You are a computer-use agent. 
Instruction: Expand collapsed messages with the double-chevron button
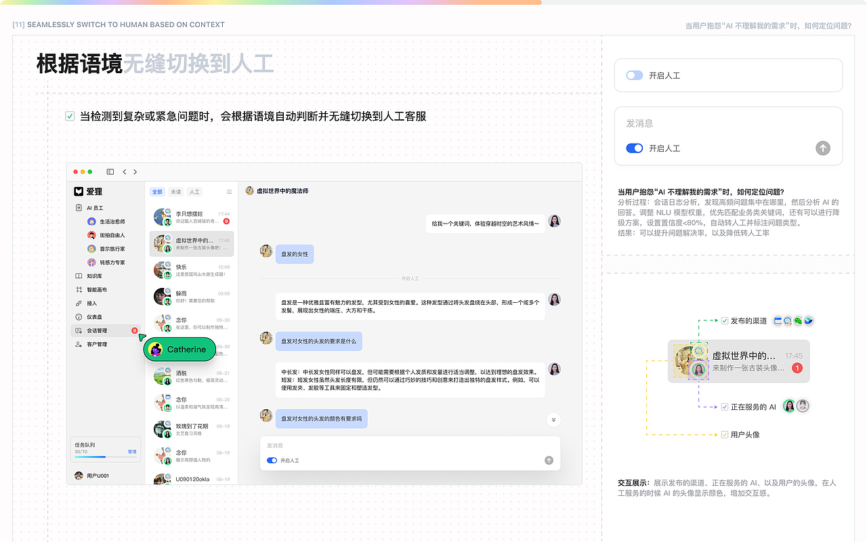[553, 419]
